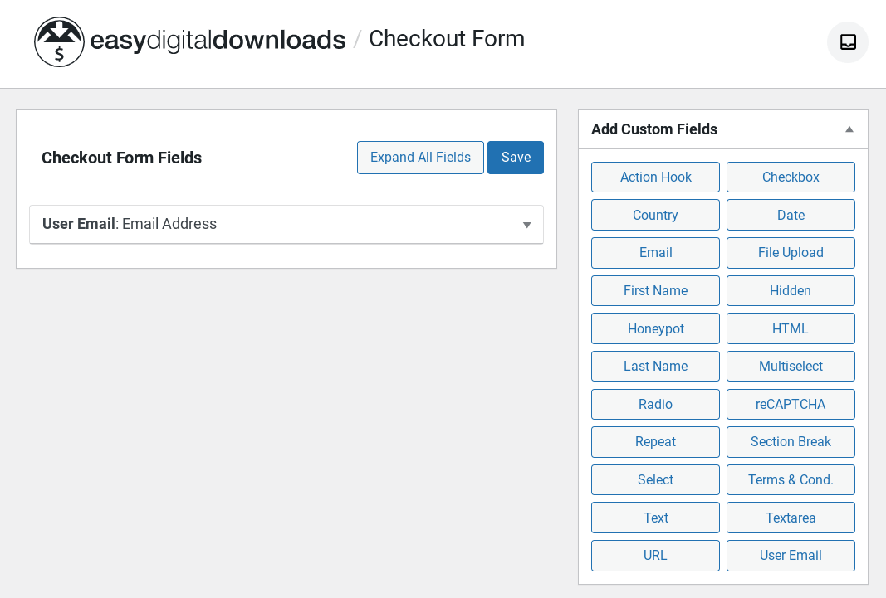The width and height of the screenshot is (886, 598).
Task: Click Expand All Fields
Action: click(x=420, y=157)
